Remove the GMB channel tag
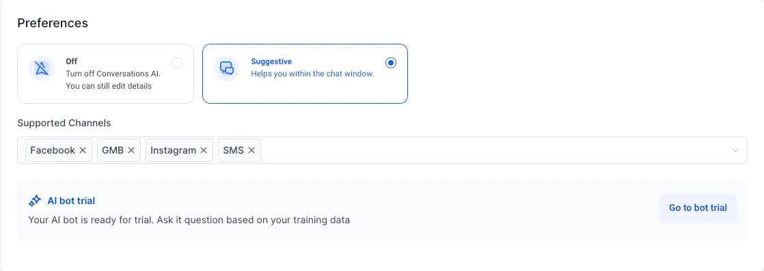 pyautogui.click(x=131, y=150)
